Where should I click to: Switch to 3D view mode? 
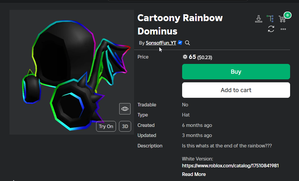click(125, 126)
